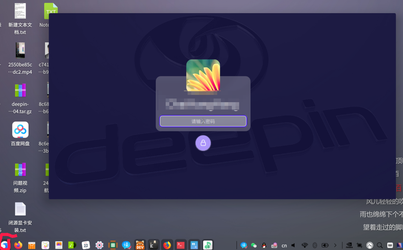Switch the cn input language indicator
The width and height of the screenshot is (403, 250).
(284, 246)
